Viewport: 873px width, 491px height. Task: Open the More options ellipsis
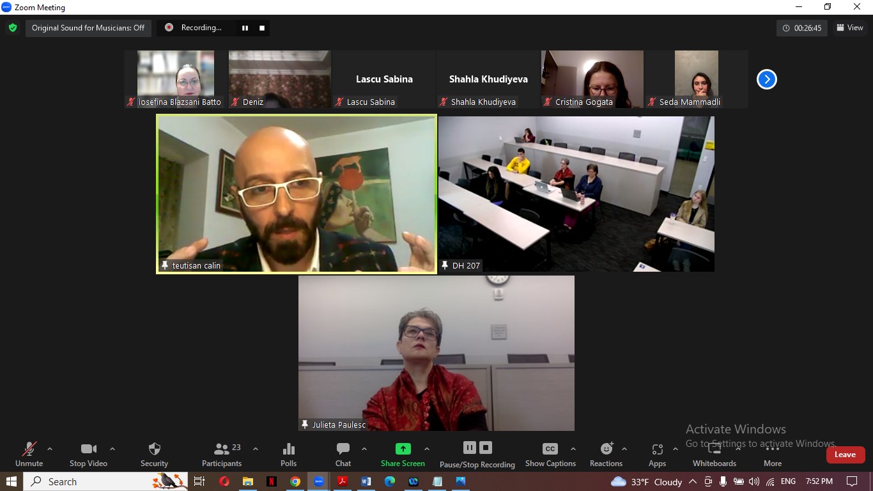(772, 455)
